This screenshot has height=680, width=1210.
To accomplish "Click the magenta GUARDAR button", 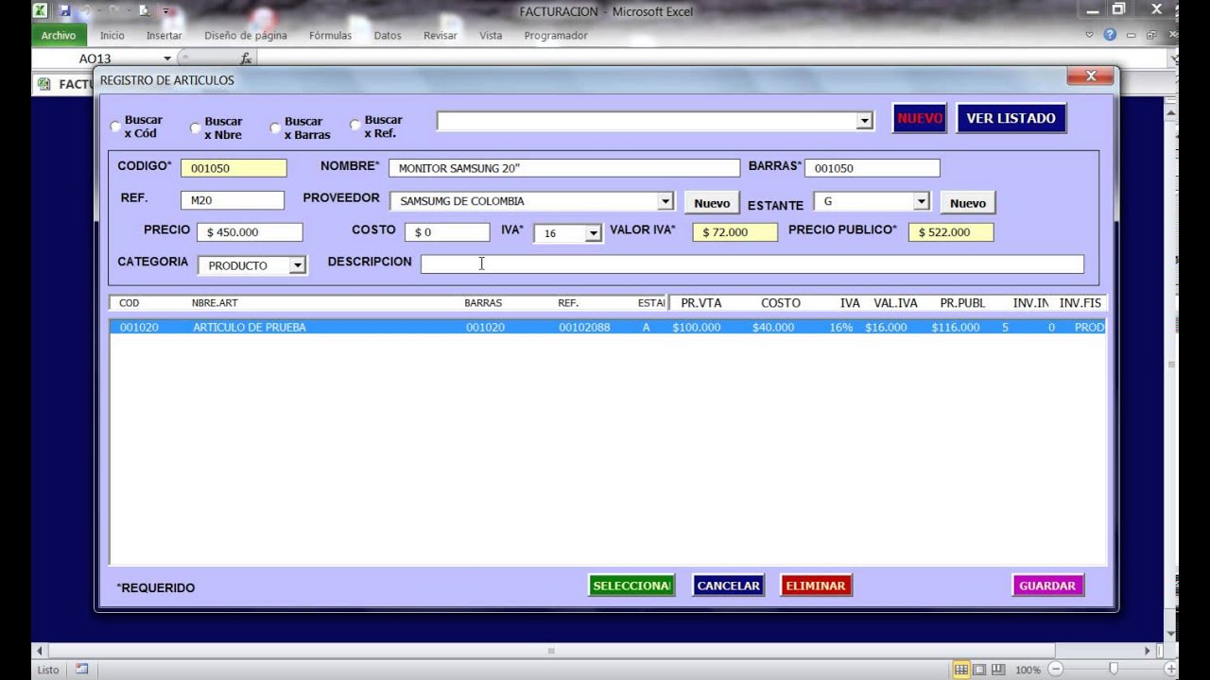I will pos(1046,586).
